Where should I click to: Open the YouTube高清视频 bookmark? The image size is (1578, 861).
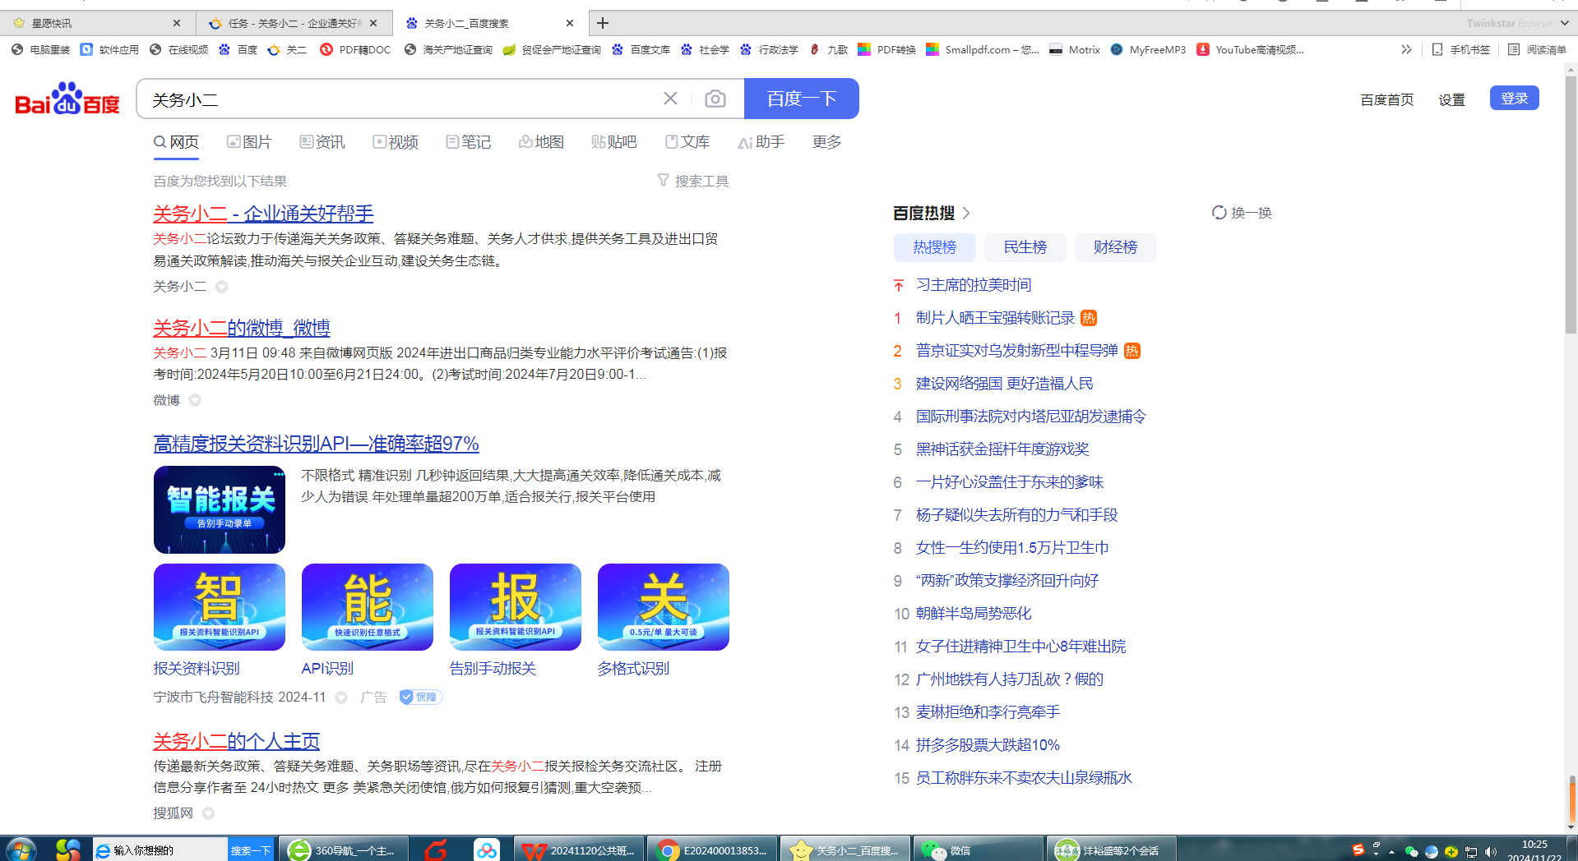click(1250, 49)
